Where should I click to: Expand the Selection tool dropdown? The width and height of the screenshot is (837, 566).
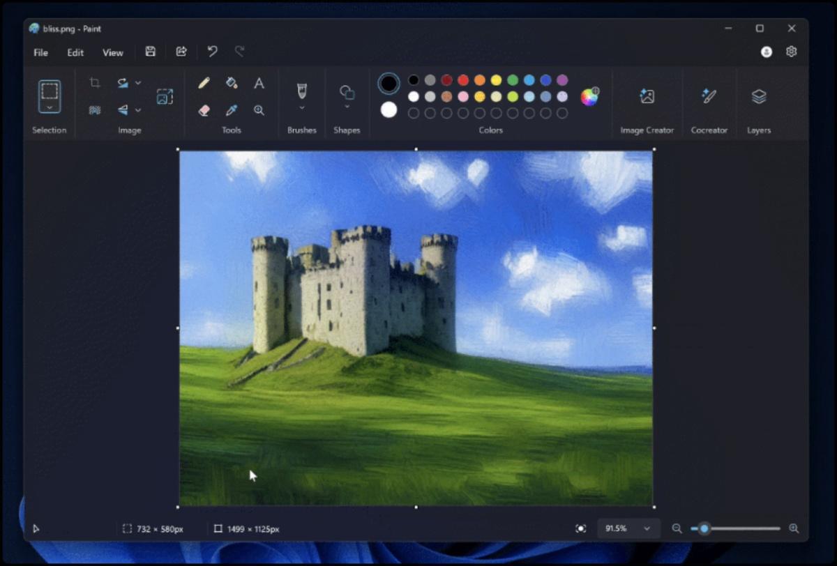coord(50,108)
